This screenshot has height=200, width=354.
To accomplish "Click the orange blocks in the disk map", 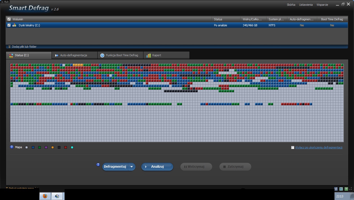I will pyautogui.click(x=78, y=65).
